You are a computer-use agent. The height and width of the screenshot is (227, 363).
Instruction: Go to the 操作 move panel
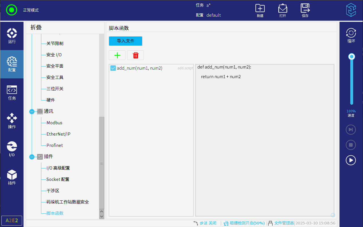12,121
